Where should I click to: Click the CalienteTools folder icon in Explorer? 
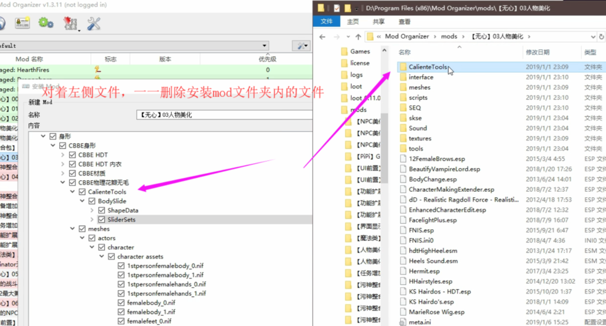pyautogui.click(x=403, y=67)
